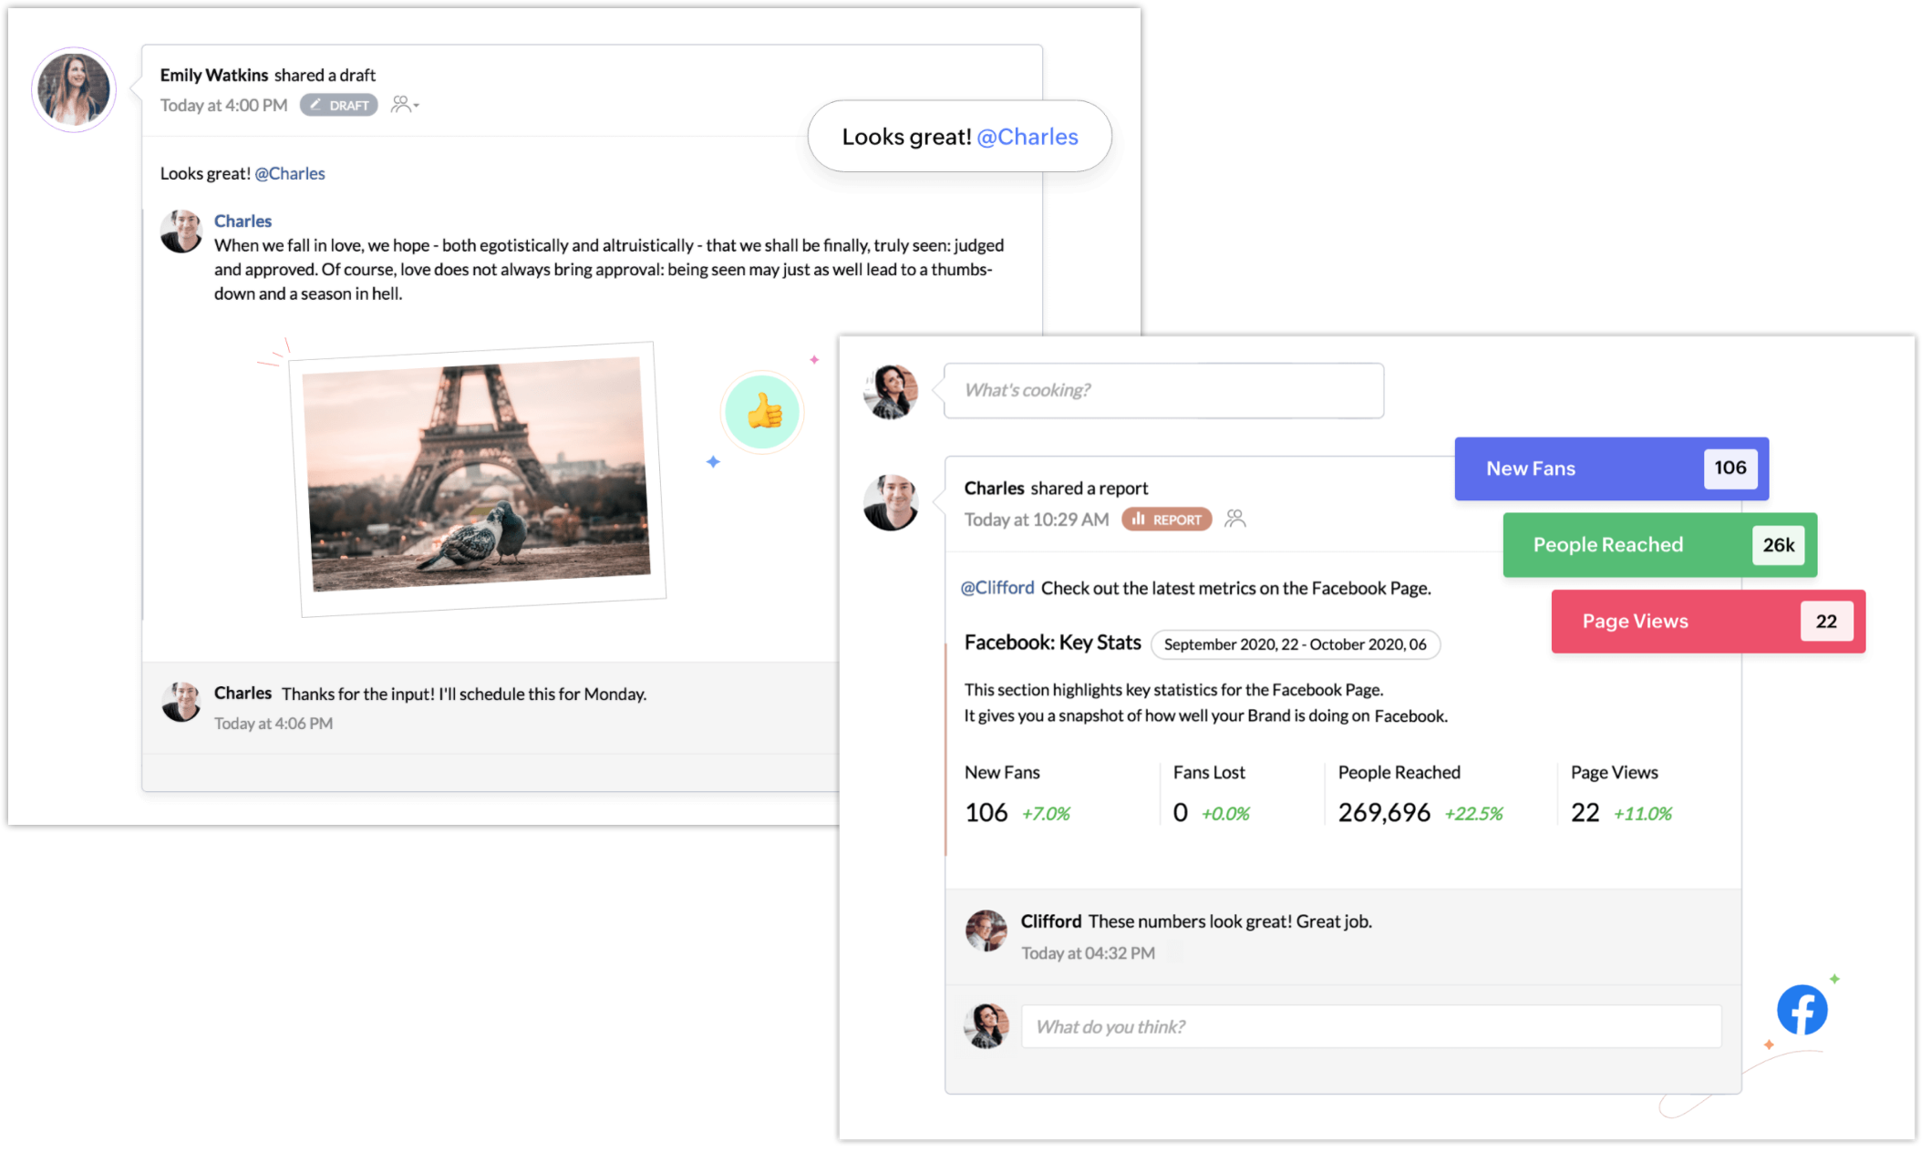Click Charles' avatar in the draft preview
Image resolution: width=1931 pixels, height=1152 pixels.
[x=181, y=231]
